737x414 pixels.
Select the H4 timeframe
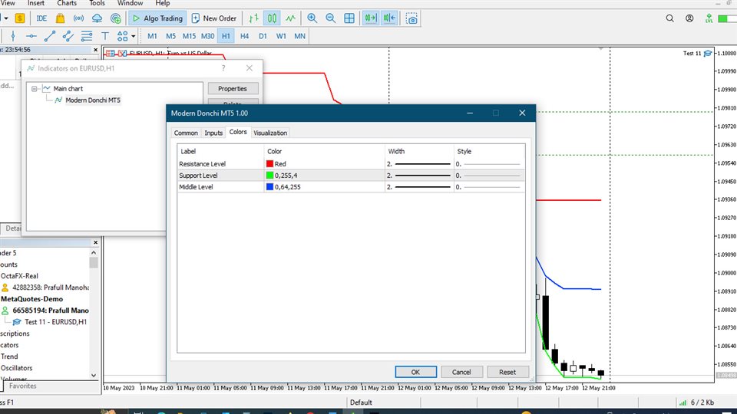[244, 36]
